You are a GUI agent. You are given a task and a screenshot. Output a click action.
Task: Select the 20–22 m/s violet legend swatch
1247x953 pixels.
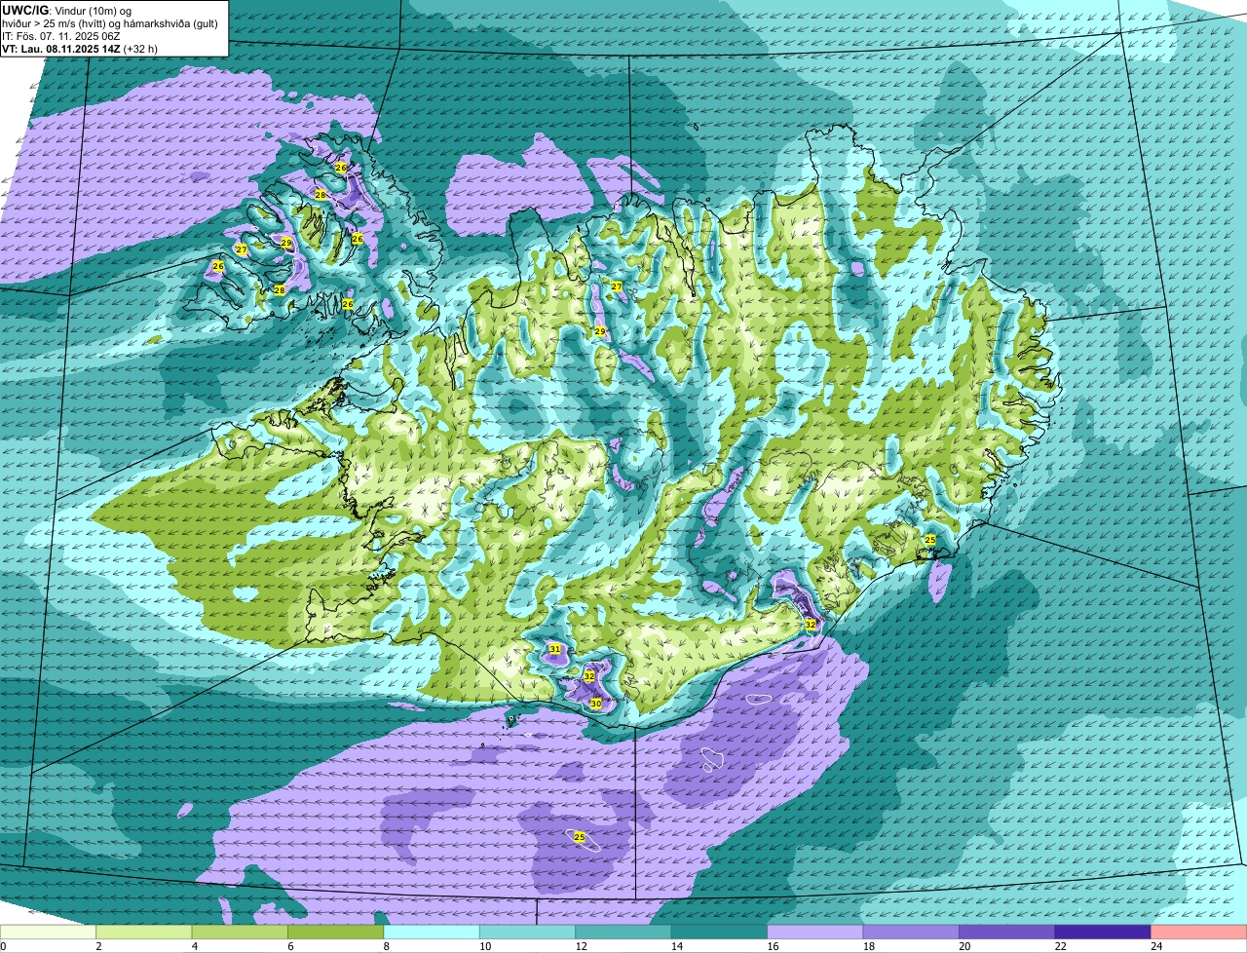[x=1007, y=932]
